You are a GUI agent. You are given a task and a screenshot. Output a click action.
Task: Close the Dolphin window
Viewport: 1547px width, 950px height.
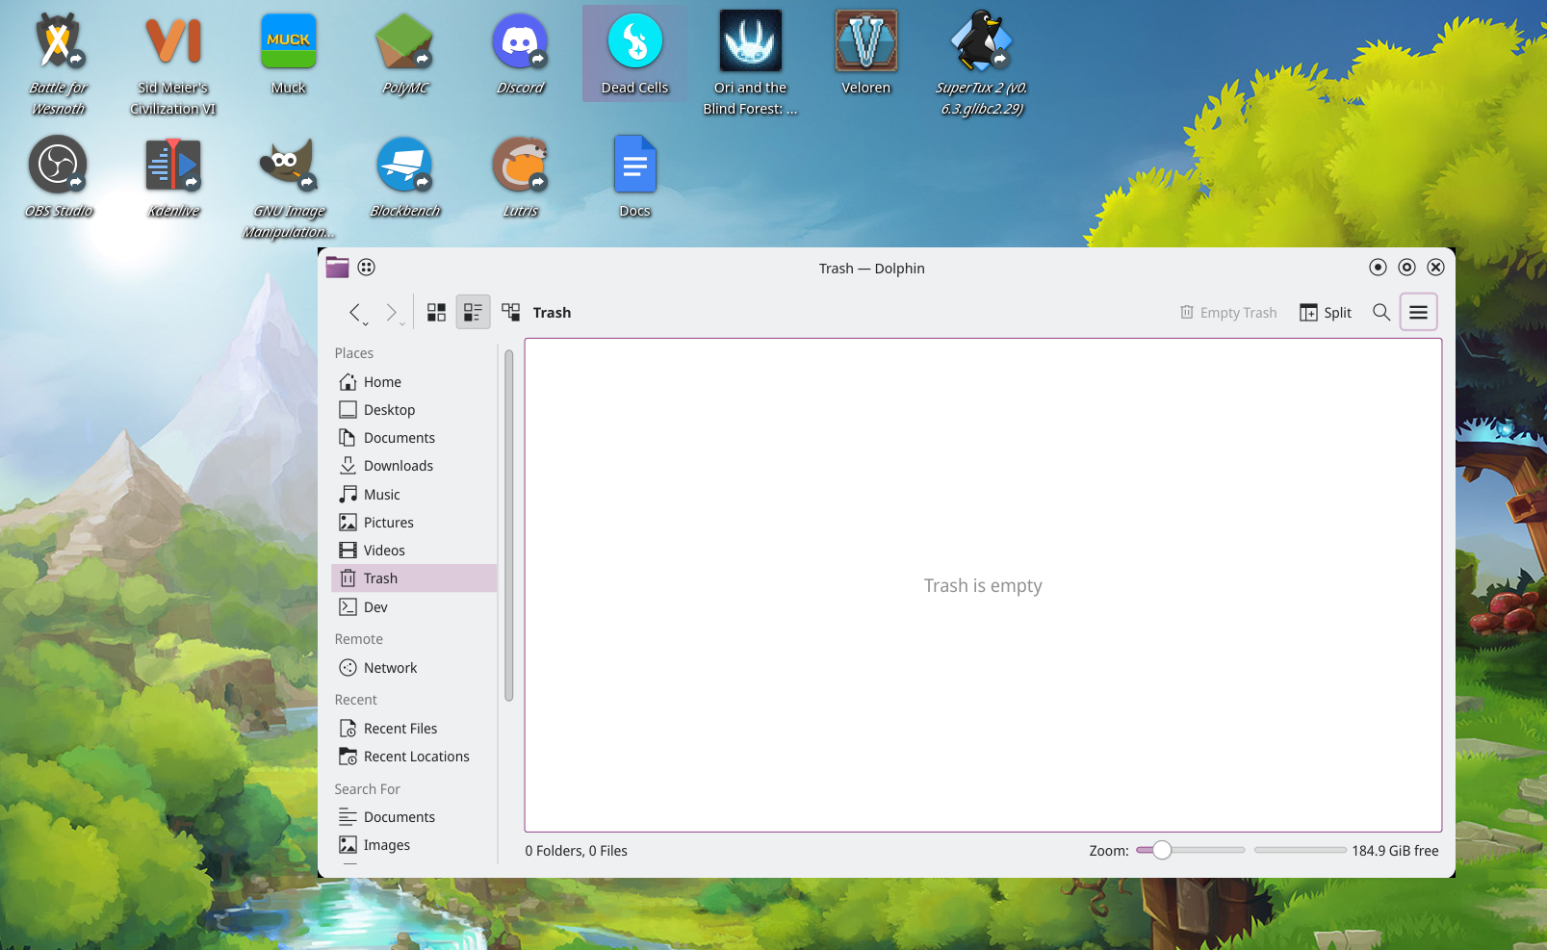pos(1435,268)
